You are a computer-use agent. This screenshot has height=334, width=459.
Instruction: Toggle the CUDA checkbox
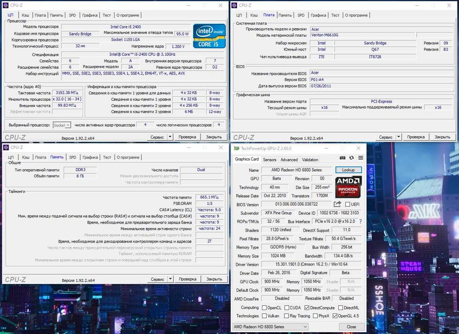tap(287, 308)
